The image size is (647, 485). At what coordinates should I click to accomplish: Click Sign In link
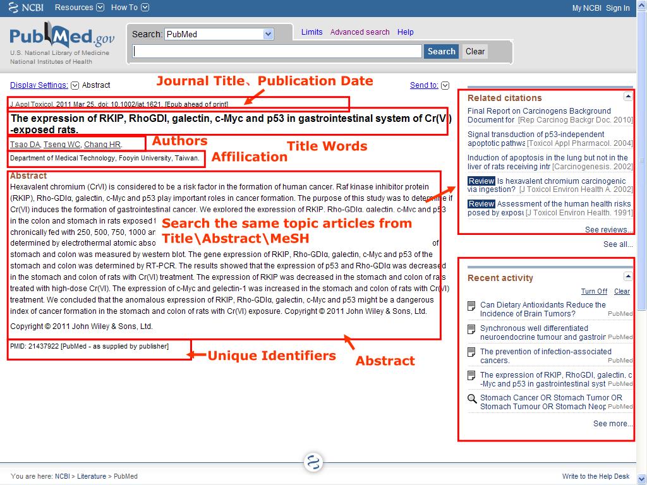618,8
